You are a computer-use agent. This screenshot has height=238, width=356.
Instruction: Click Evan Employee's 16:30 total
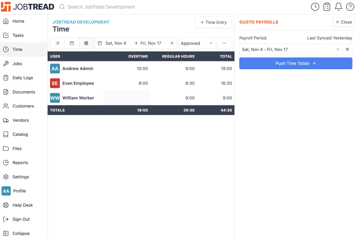pyautogui.click(x=226, y=83)
